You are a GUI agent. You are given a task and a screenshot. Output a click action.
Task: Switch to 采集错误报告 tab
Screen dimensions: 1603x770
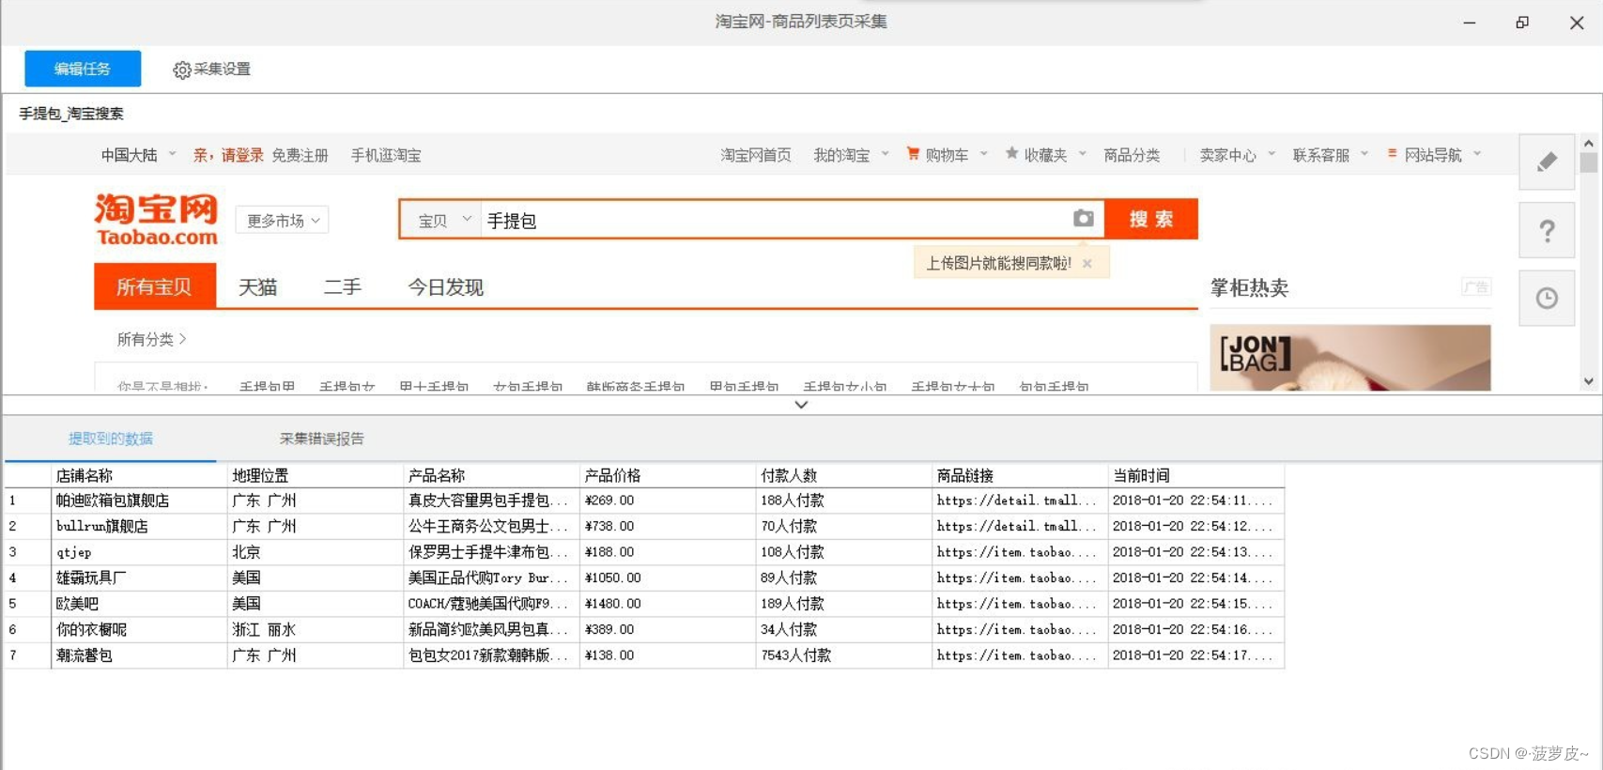click(x=322, y=439)
